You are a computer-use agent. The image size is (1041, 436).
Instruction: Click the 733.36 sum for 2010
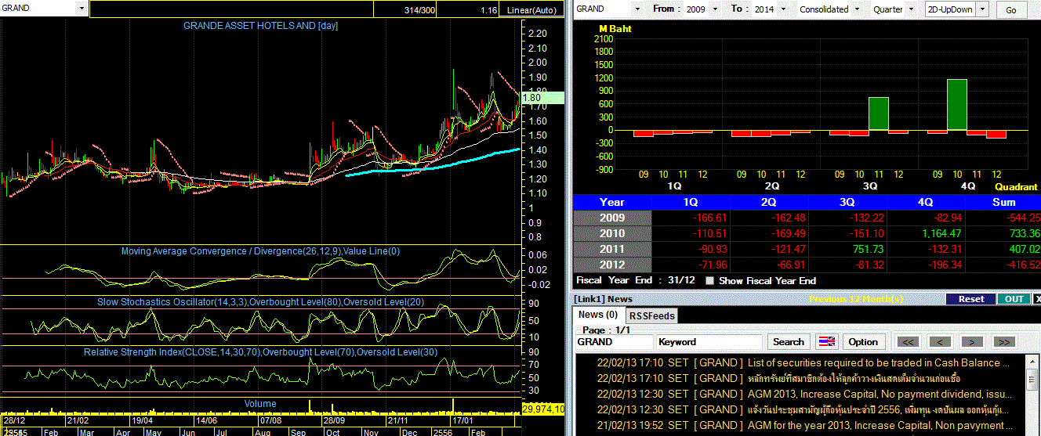point(1024,233)
